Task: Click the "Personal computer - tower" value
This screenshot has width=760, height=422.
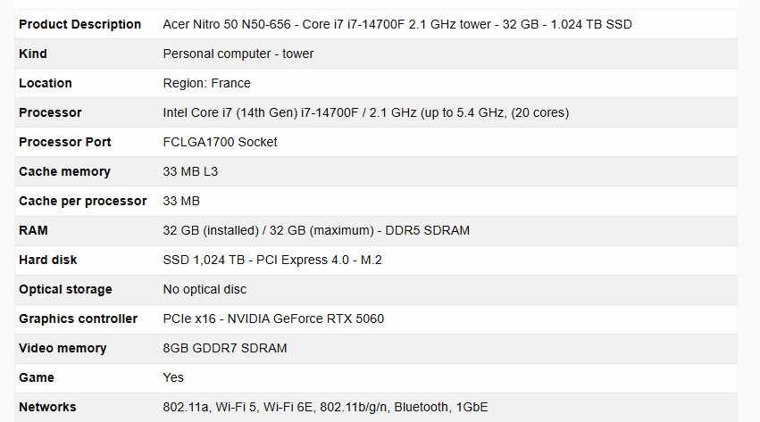Action: point(238,54)
